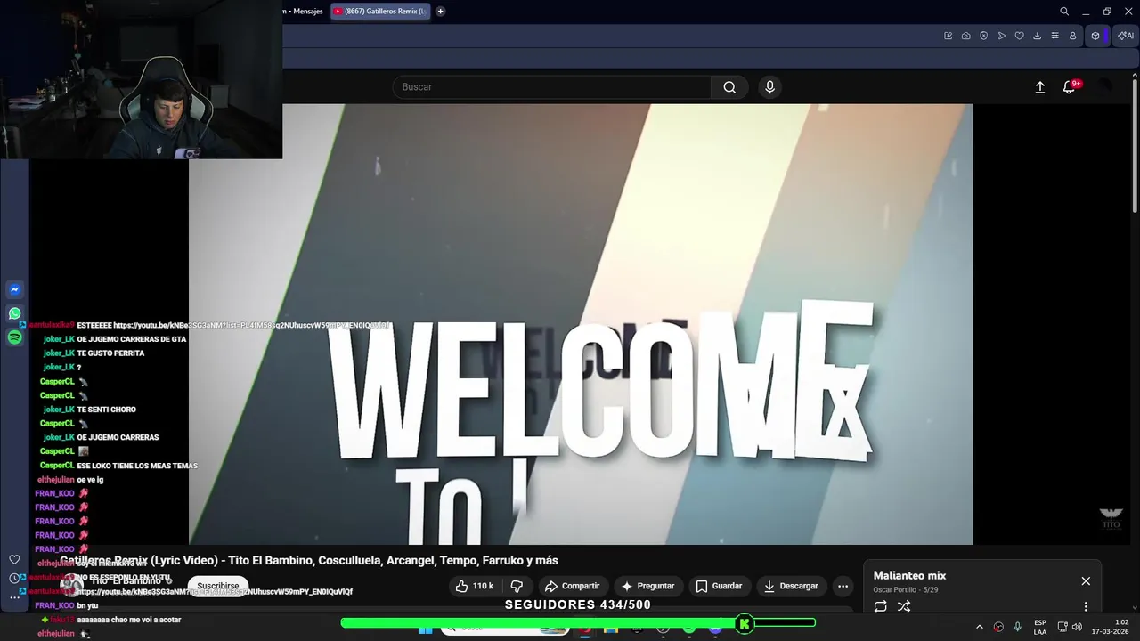The height and width of the screenshot is (641, 1140).
Task: Click elthejulian message oe ve ig
Action: pos(90,480)
